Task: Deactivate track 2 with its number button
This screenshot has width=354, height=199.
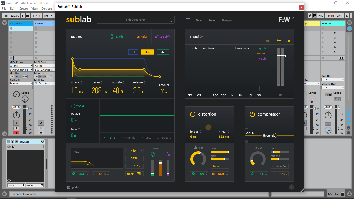Action: click(41, 123)
